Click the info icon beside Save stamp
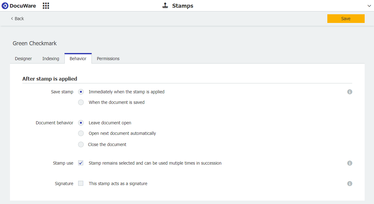 (x=350, y=92)
